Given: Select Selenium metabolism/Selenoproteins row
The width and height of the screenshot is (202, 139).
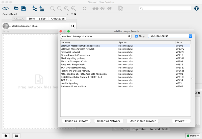Looking at the screenshot, I should coord(125,46).
